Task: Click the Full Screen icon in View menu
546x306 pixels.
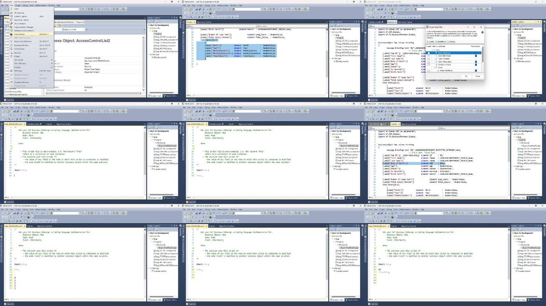Action: tap(11, 71)
